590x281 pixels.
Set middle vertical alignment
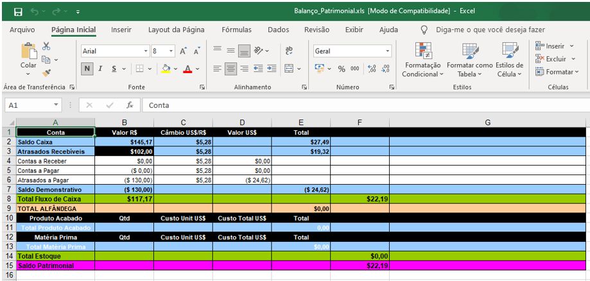(x=230, y=51)
